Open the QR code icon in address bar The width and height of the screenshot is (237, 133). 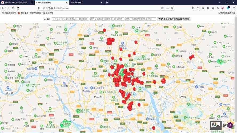[162, 8]
